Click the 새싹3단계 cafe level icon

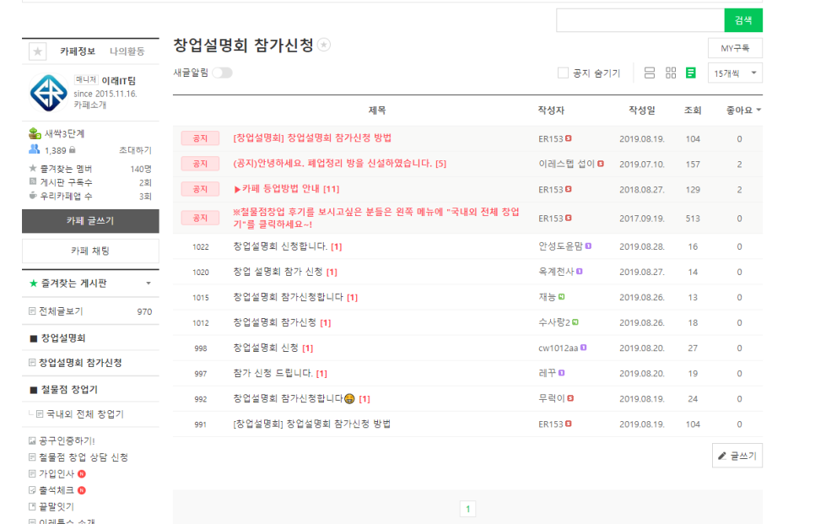35,133
